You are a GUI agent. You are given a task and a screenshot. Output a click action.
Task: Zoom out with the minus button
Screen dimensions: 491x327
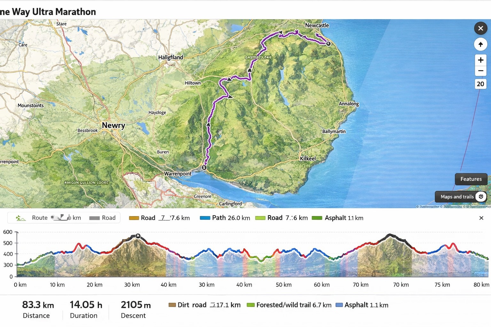(x=480, y=71)
